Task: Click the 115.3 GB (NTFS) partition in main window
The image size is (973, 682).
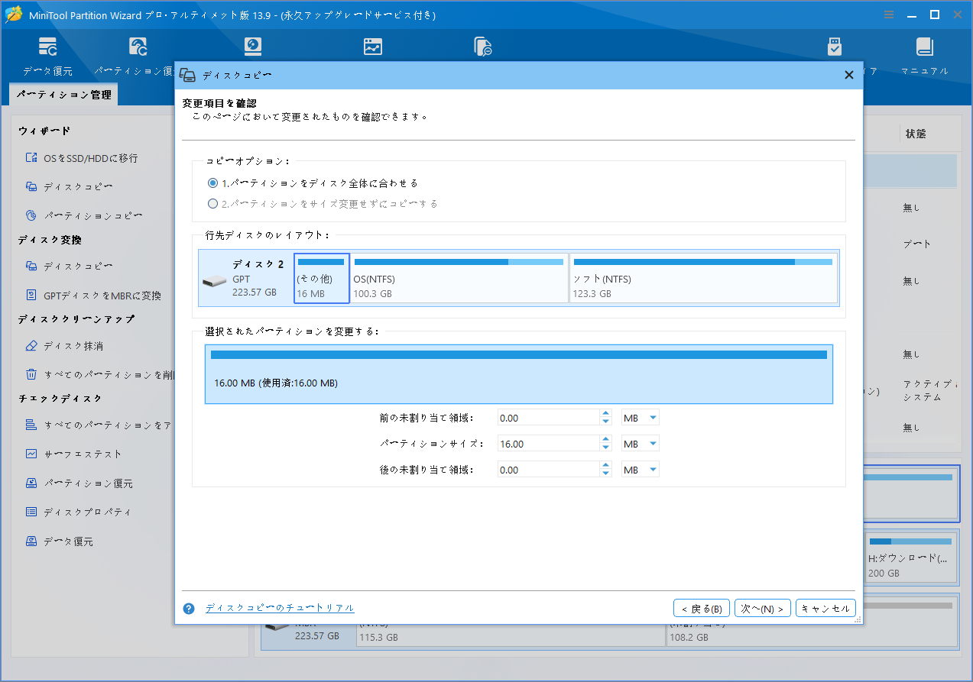Action: pyautogui.click(x=511, y=635)
